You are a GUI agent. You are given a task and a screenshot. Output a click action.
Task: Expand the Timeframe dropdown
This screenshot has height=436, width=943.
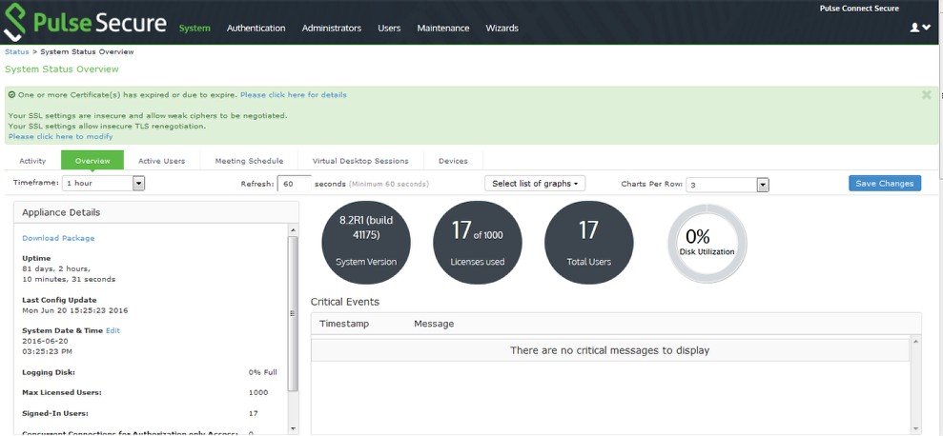138,184
